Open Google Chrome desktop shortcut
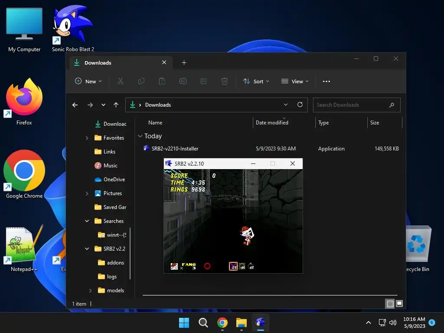 (24, 174)
